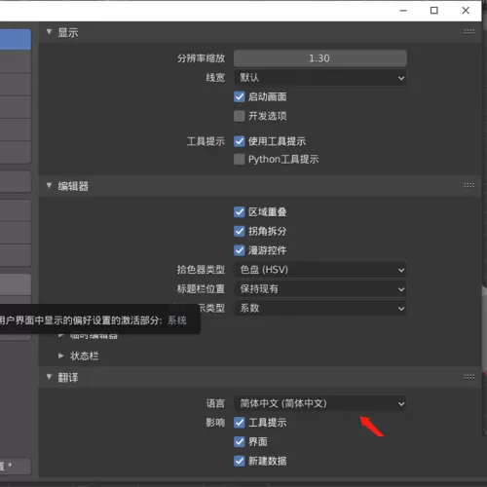
Task: Click the 显示 panel drag grip icon
Action: click(x=468, y=31)
